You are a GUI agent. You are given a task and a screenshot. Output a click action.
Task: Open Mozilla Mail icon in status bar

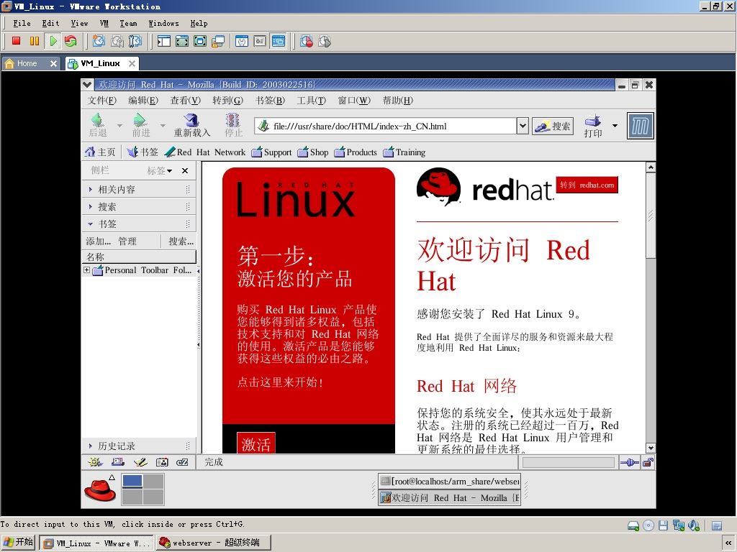[118, 462]
